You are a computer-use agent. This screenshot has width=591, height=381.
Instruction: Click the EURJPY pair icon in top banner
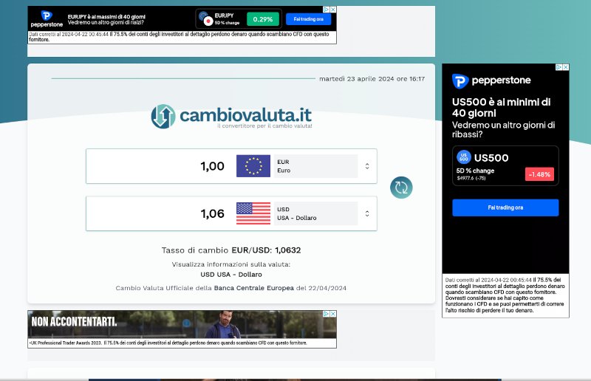[206, 18]
